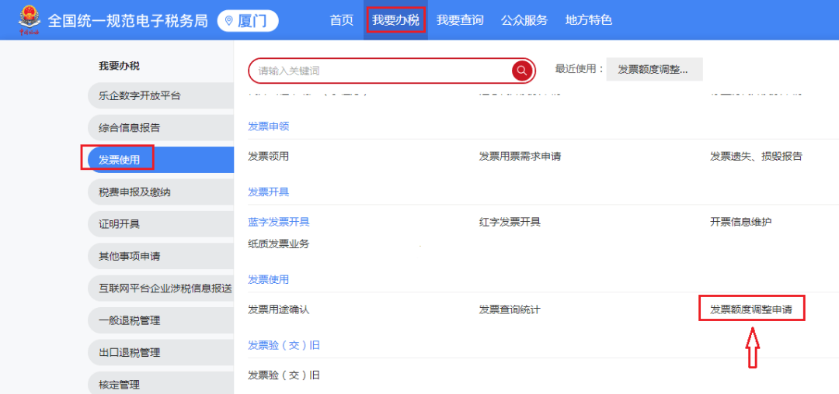
Task: Click the red search magnifier icon
Action: pyautogui.click(x=522, y=71)
